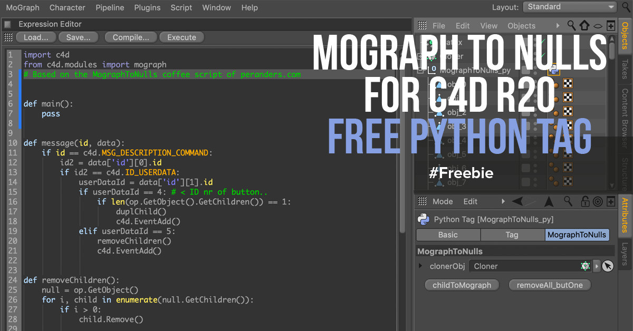
Task: Click new panel plus icon in Attributes manager
Action: coord(610,201)
